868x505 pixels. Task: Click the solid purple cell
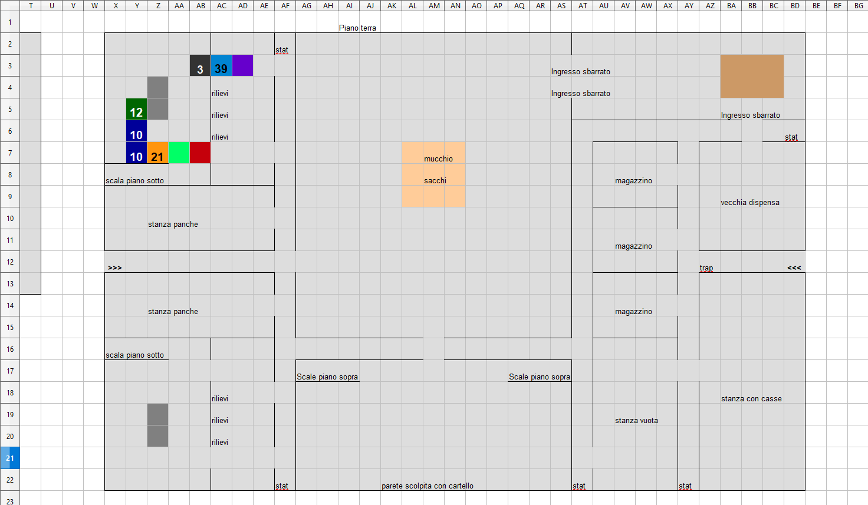pyautogui.click(x=242, y=66)
